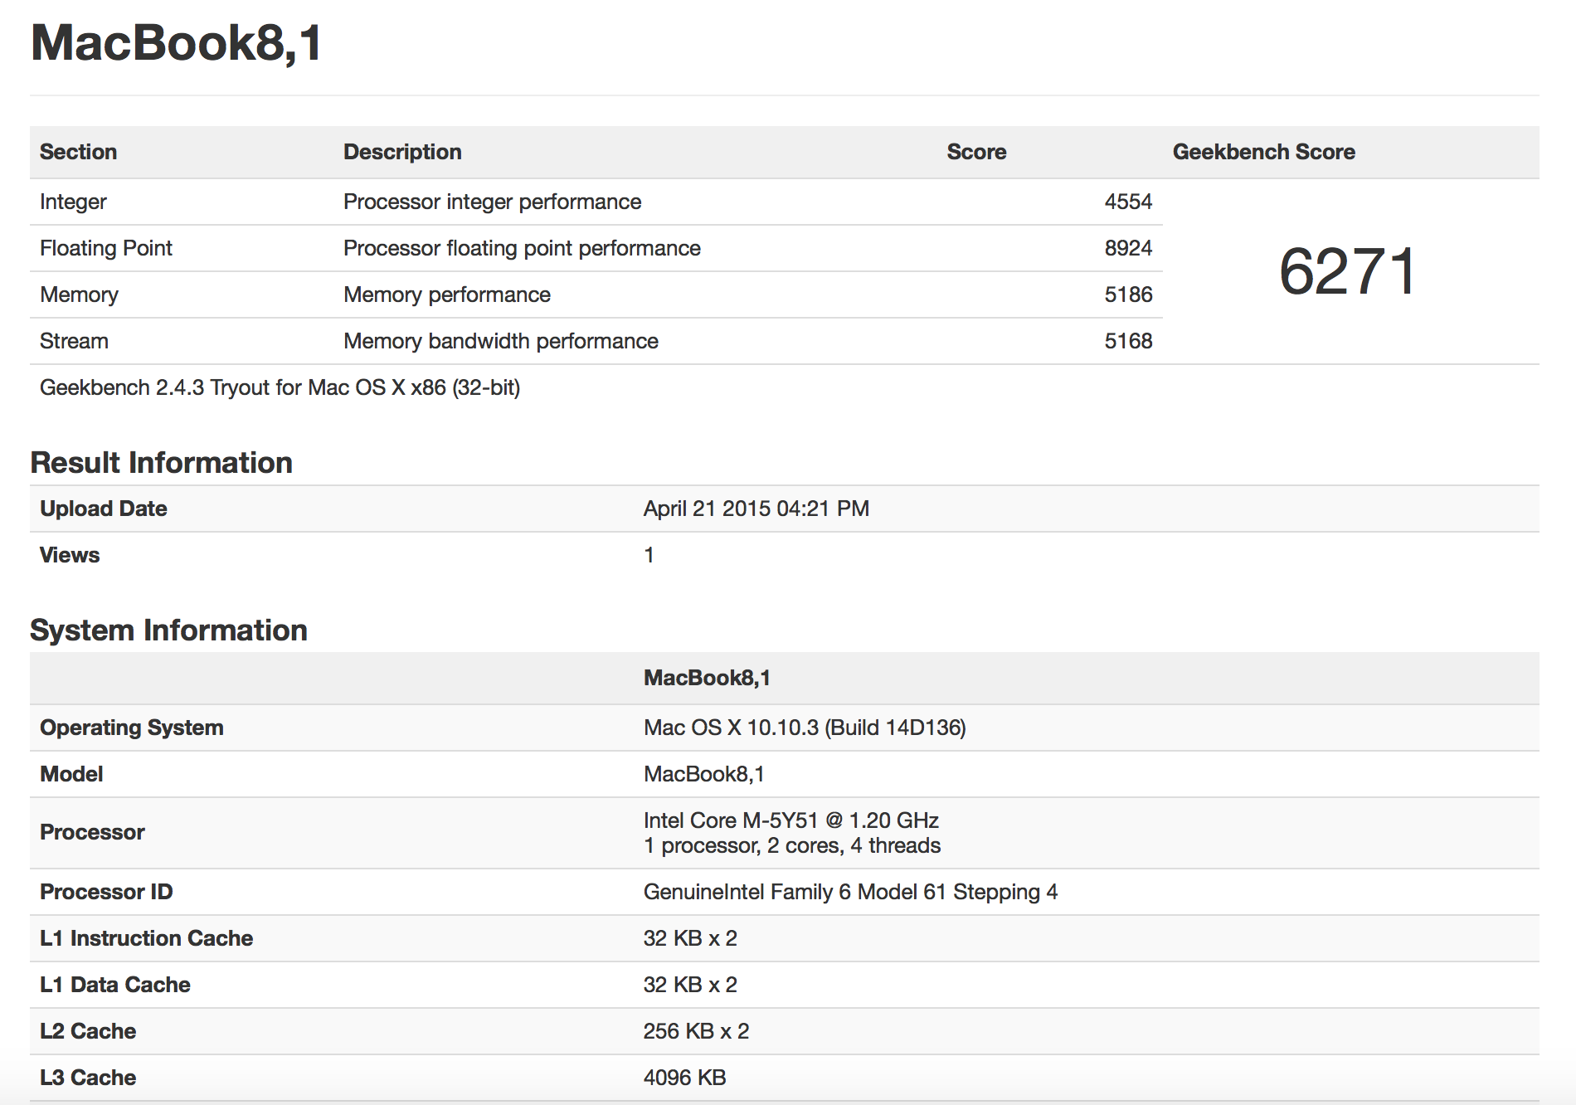Select the L3 Cache label
This screenshot has height=1105, width=1576.
[x=88, y=1078]
